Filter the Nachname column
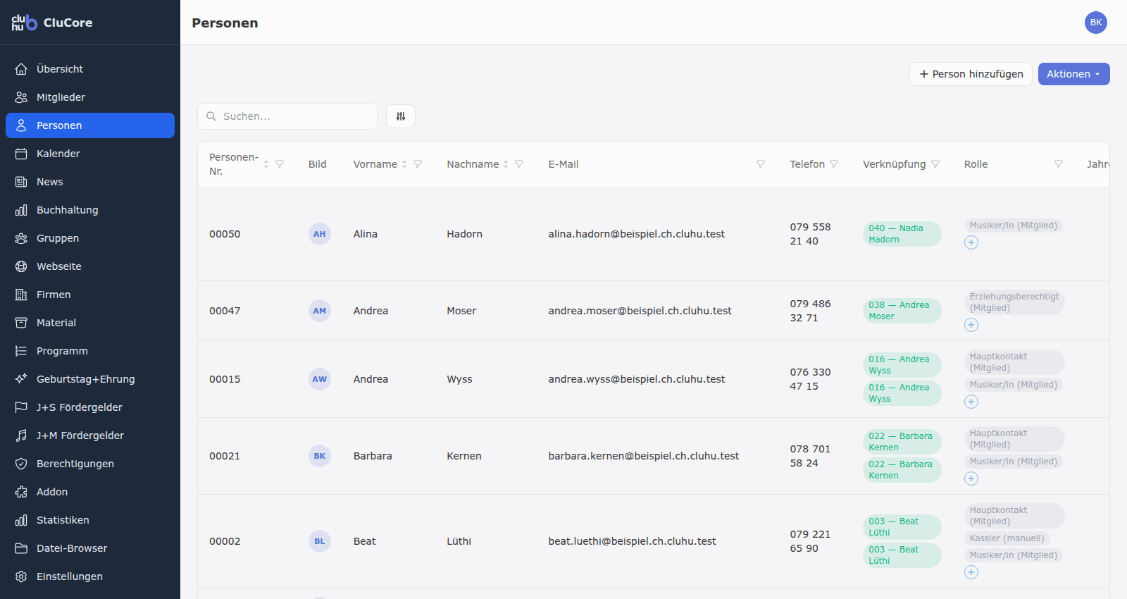 (519, 164)
